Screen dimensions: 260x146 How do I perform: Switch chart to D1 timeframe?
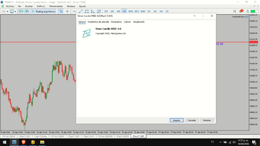pyautogui.click(x=167, y=11)
